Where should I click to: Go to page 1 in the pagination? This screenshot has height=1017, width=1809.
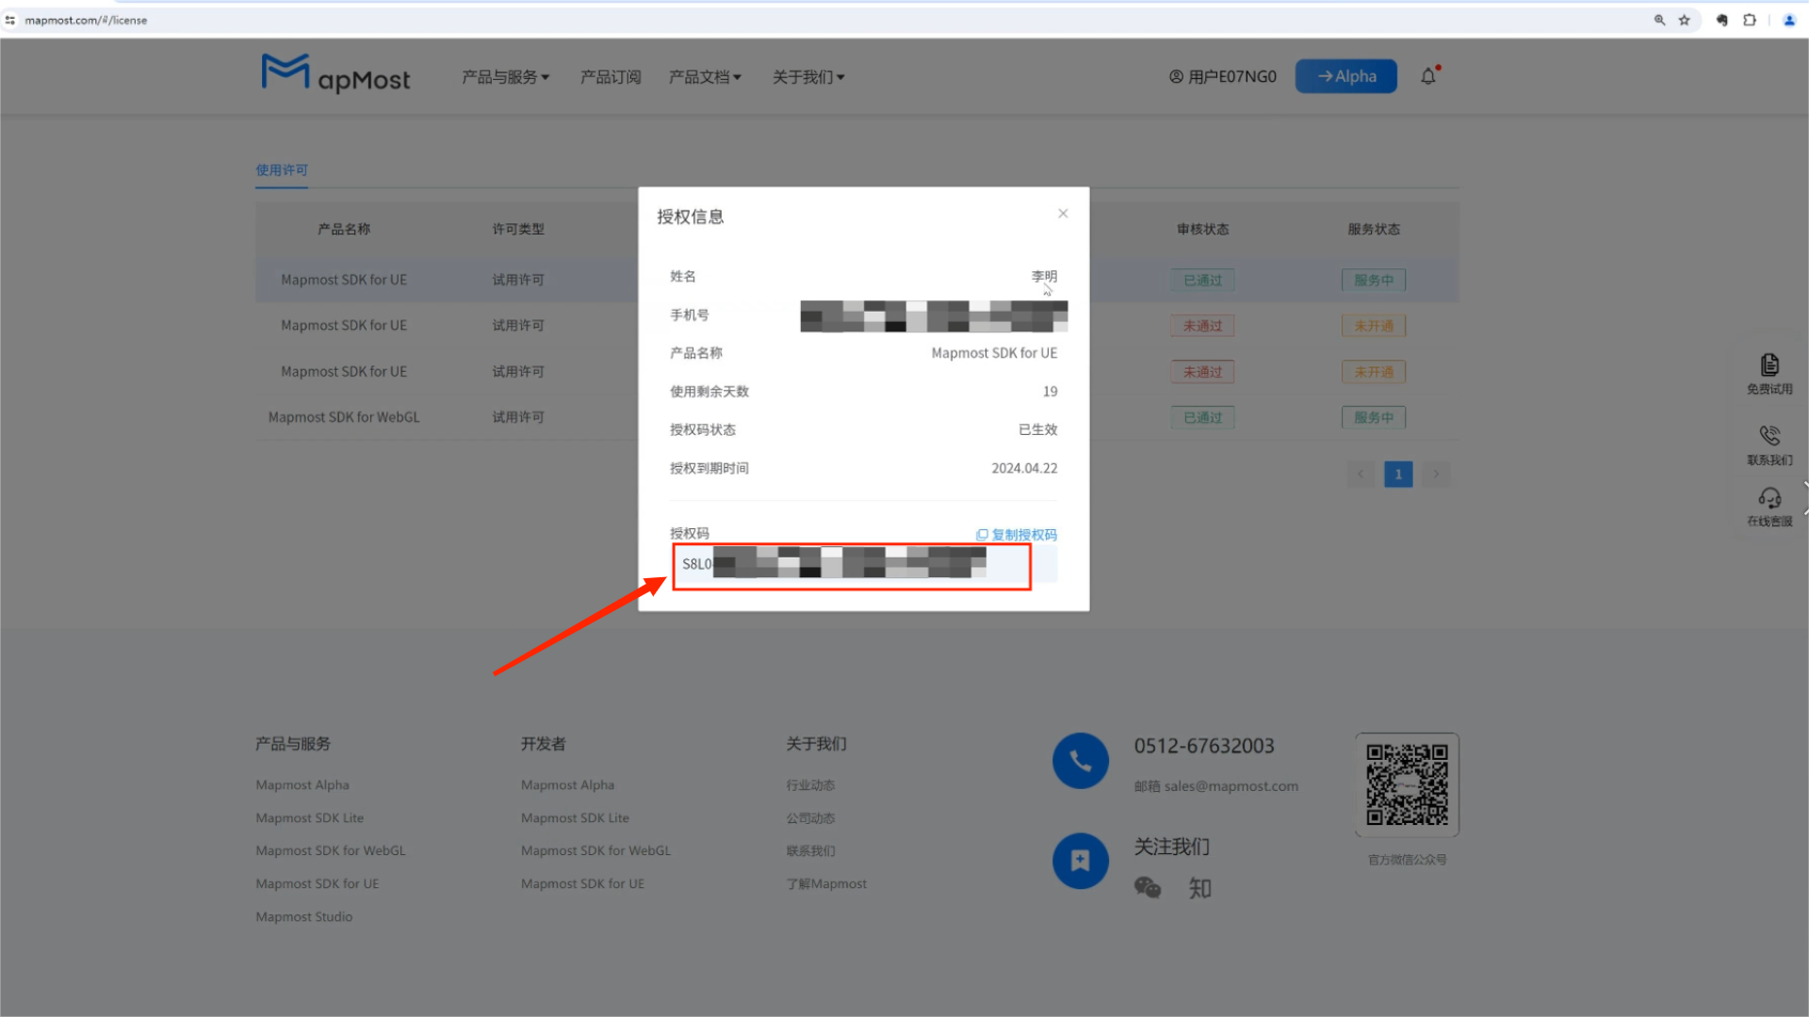pyautogui.click(x=1398, y=475)
